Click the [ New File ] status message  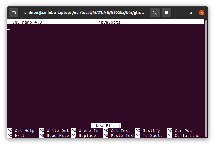pyautogui.click(x=106, y=125)
